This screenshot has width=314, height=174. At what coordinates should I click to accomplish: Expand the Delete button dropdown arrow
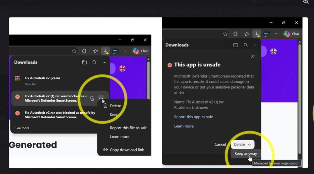tap(249, 144)
